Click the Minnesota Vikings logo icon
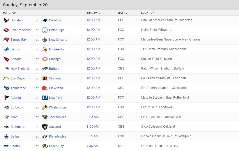The image size is (239, 151). coord(45,49)
